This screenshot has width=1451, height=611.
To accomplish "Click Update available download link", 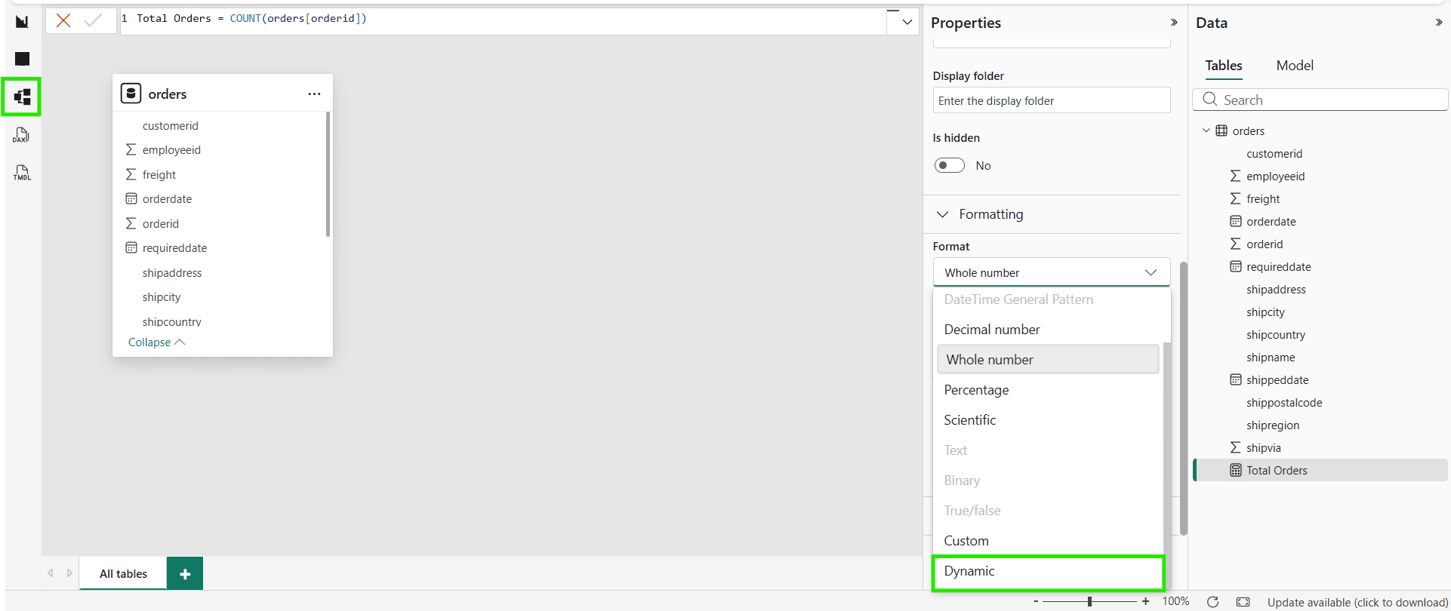I will [1357, 602].
